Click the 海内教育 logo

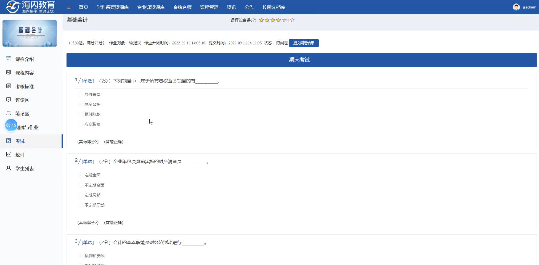point(30,7)
